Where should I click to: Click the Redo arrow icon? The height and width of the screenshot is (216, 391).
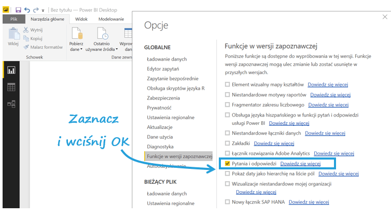35,10
